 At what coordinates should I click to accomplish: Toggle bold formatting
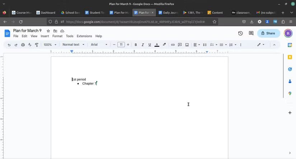[136, 45]
